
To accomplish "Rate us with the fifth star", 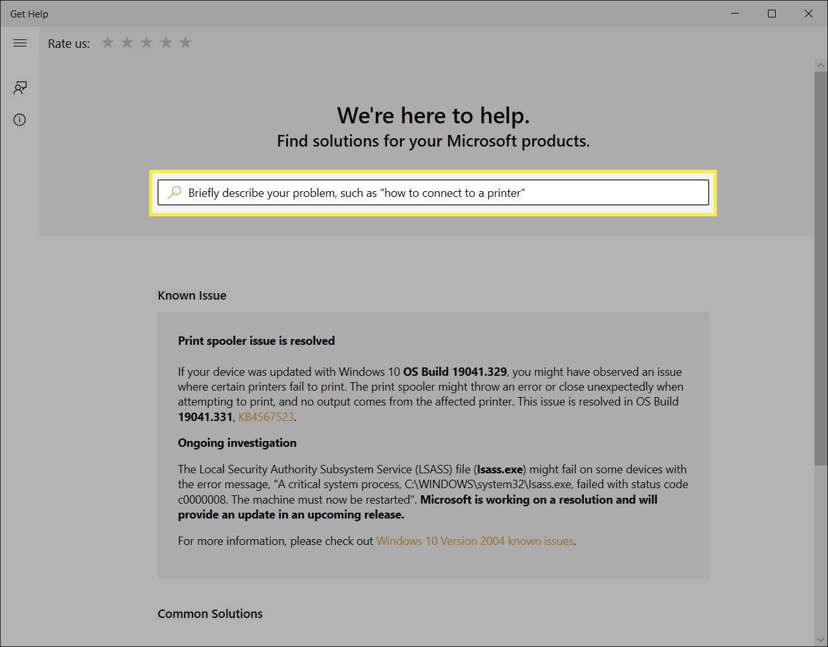I will click(185, 43).
